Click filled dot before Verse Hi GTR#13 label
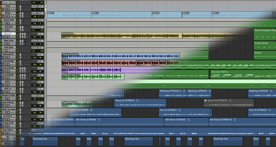Screen dimensions: 276x147 (205, 101)
